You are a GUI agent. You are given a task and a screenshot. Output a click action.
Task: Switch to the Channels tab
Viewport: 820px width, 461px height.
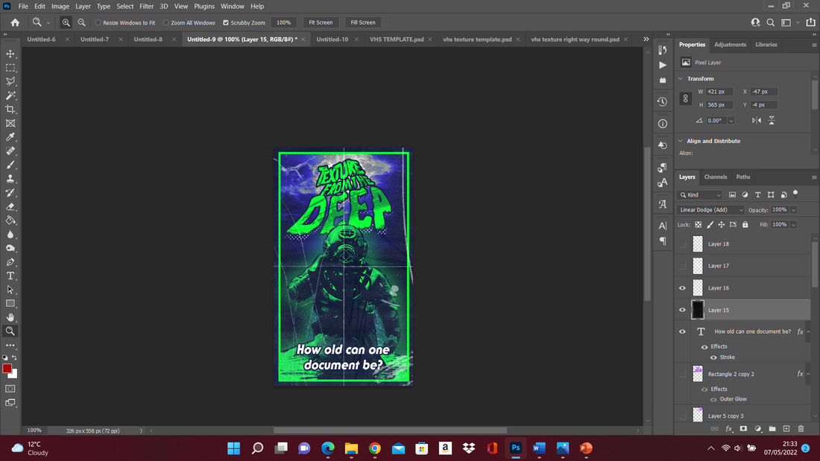(716, 177)
